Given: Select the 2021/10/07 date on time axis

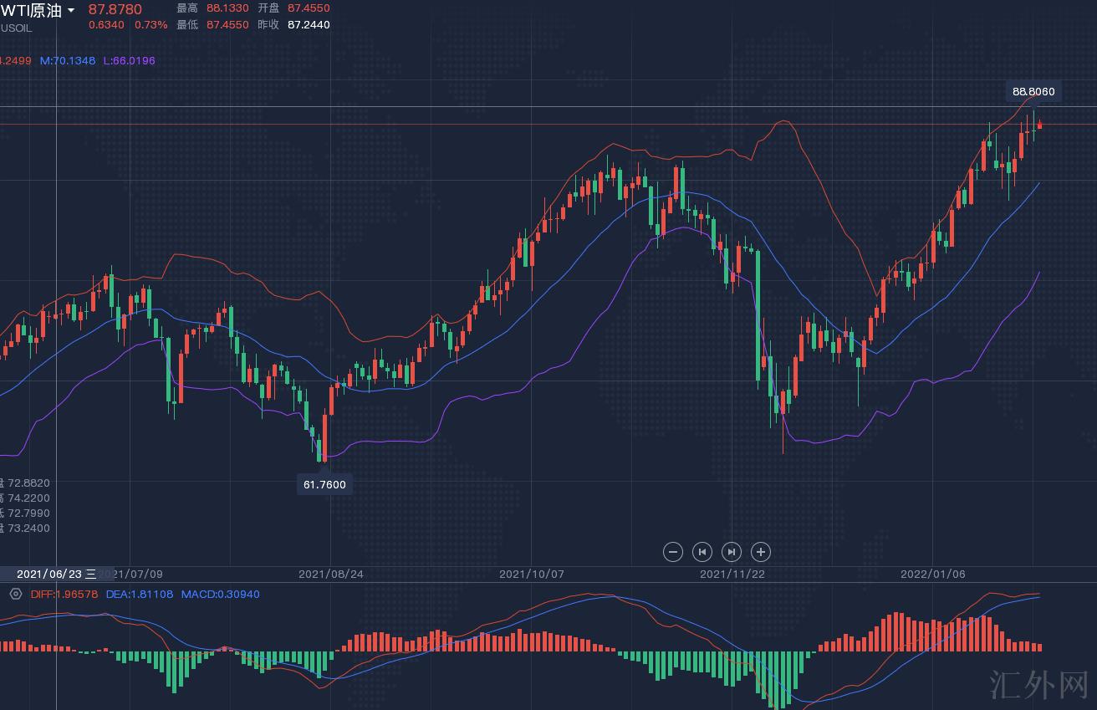Looking at the screenshot, I should click(531, 575).
